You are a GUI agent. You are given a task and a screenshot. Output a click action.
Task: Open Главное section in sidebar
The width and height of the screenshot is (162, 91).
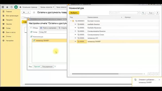point(9,12)
